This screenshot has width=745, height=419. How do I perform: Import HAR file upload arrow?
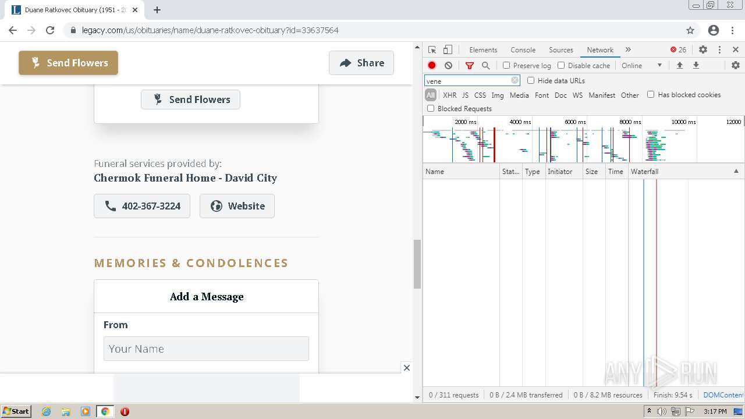tap(679, 66)
